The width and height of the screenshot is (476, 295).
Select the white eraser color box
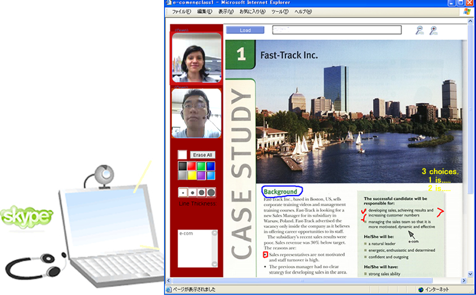coord(182,155)
